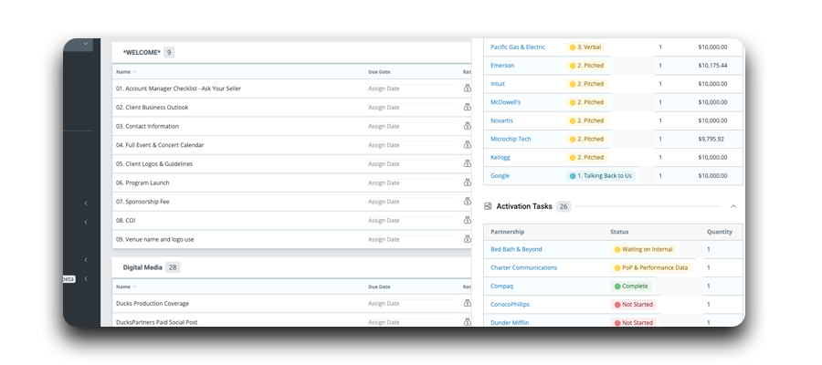Open the Google partnership link
The width and height of the screenshot is (822, 365).
pos(500,176)
